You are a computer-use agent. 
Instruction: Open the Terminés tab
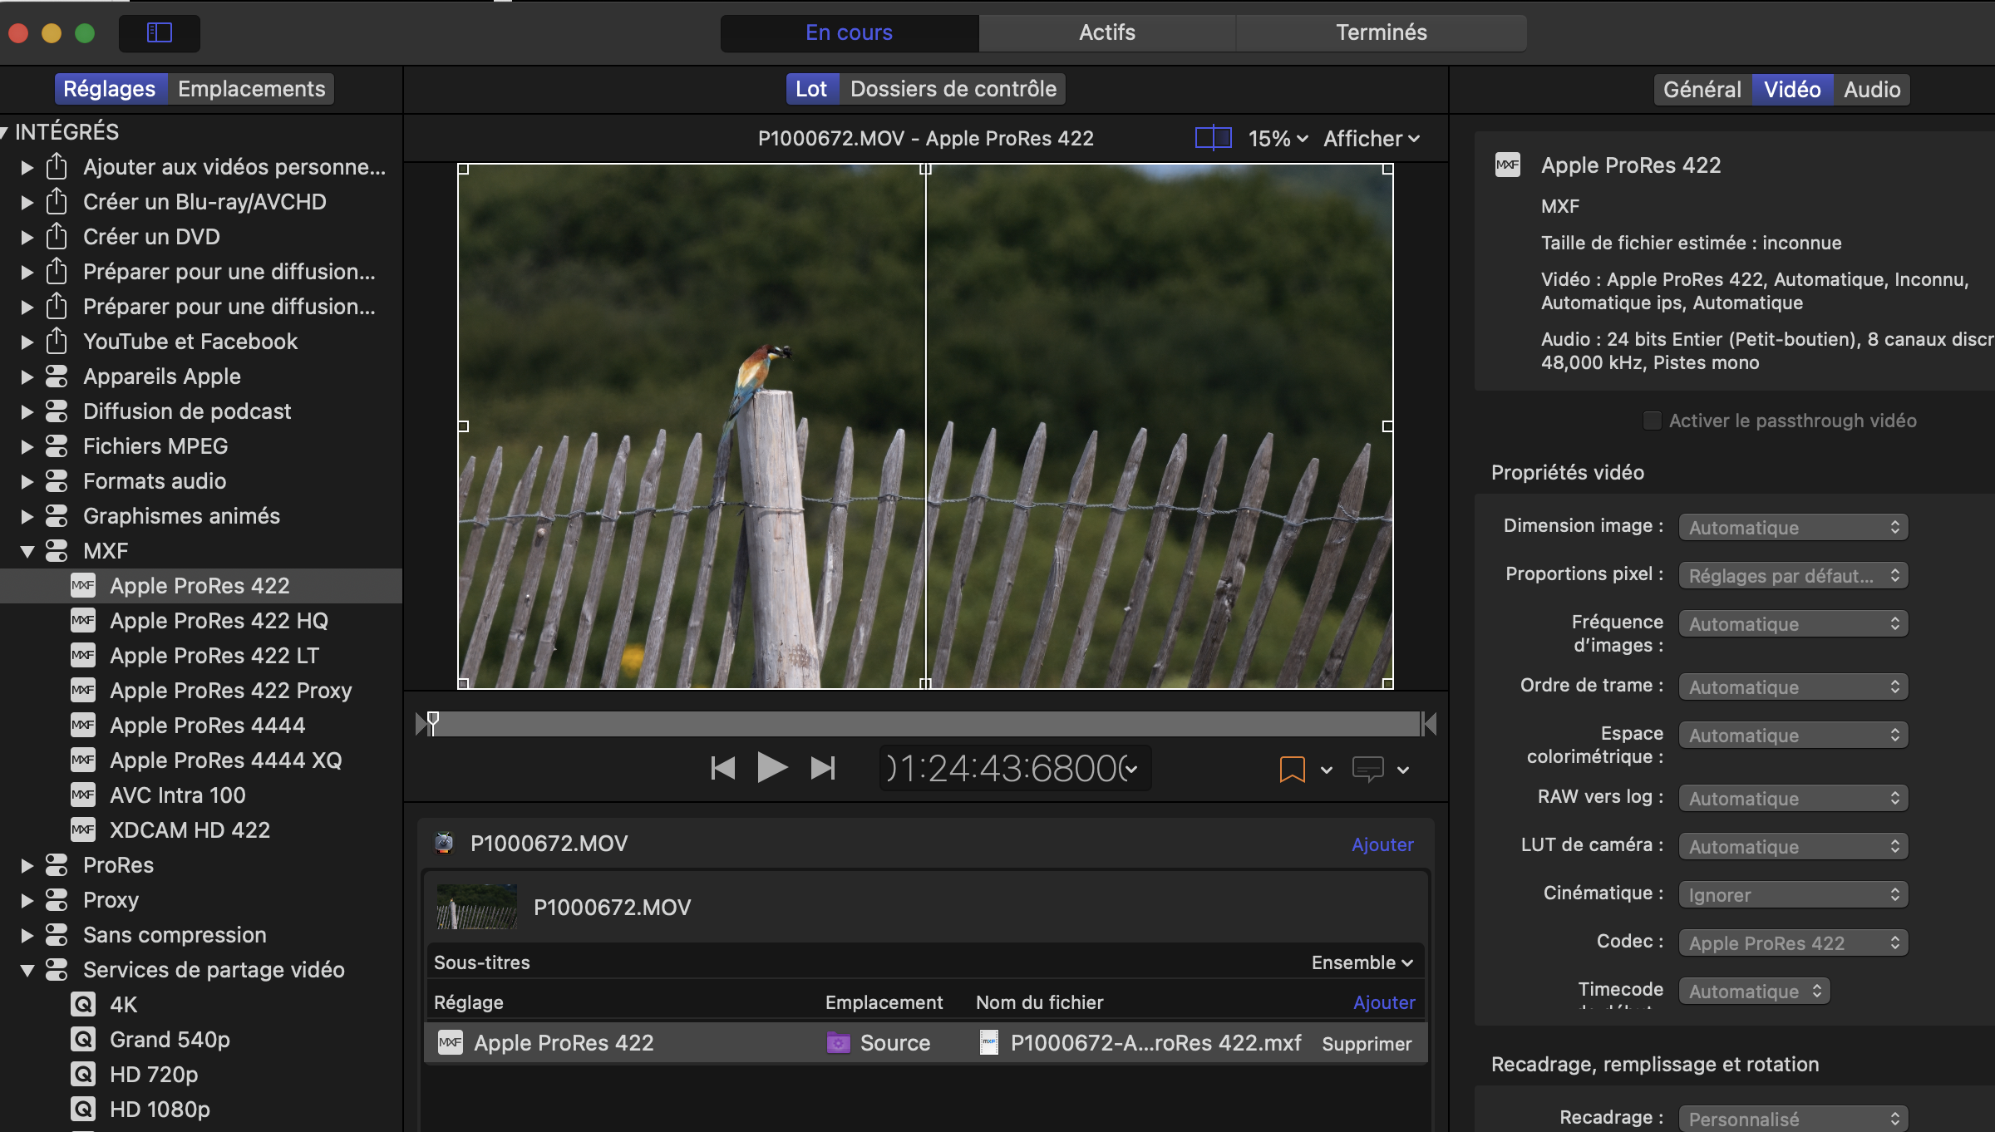coord(1381,32)
